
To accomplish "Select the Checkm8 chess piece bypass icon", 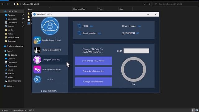I will tap(37, 50).
